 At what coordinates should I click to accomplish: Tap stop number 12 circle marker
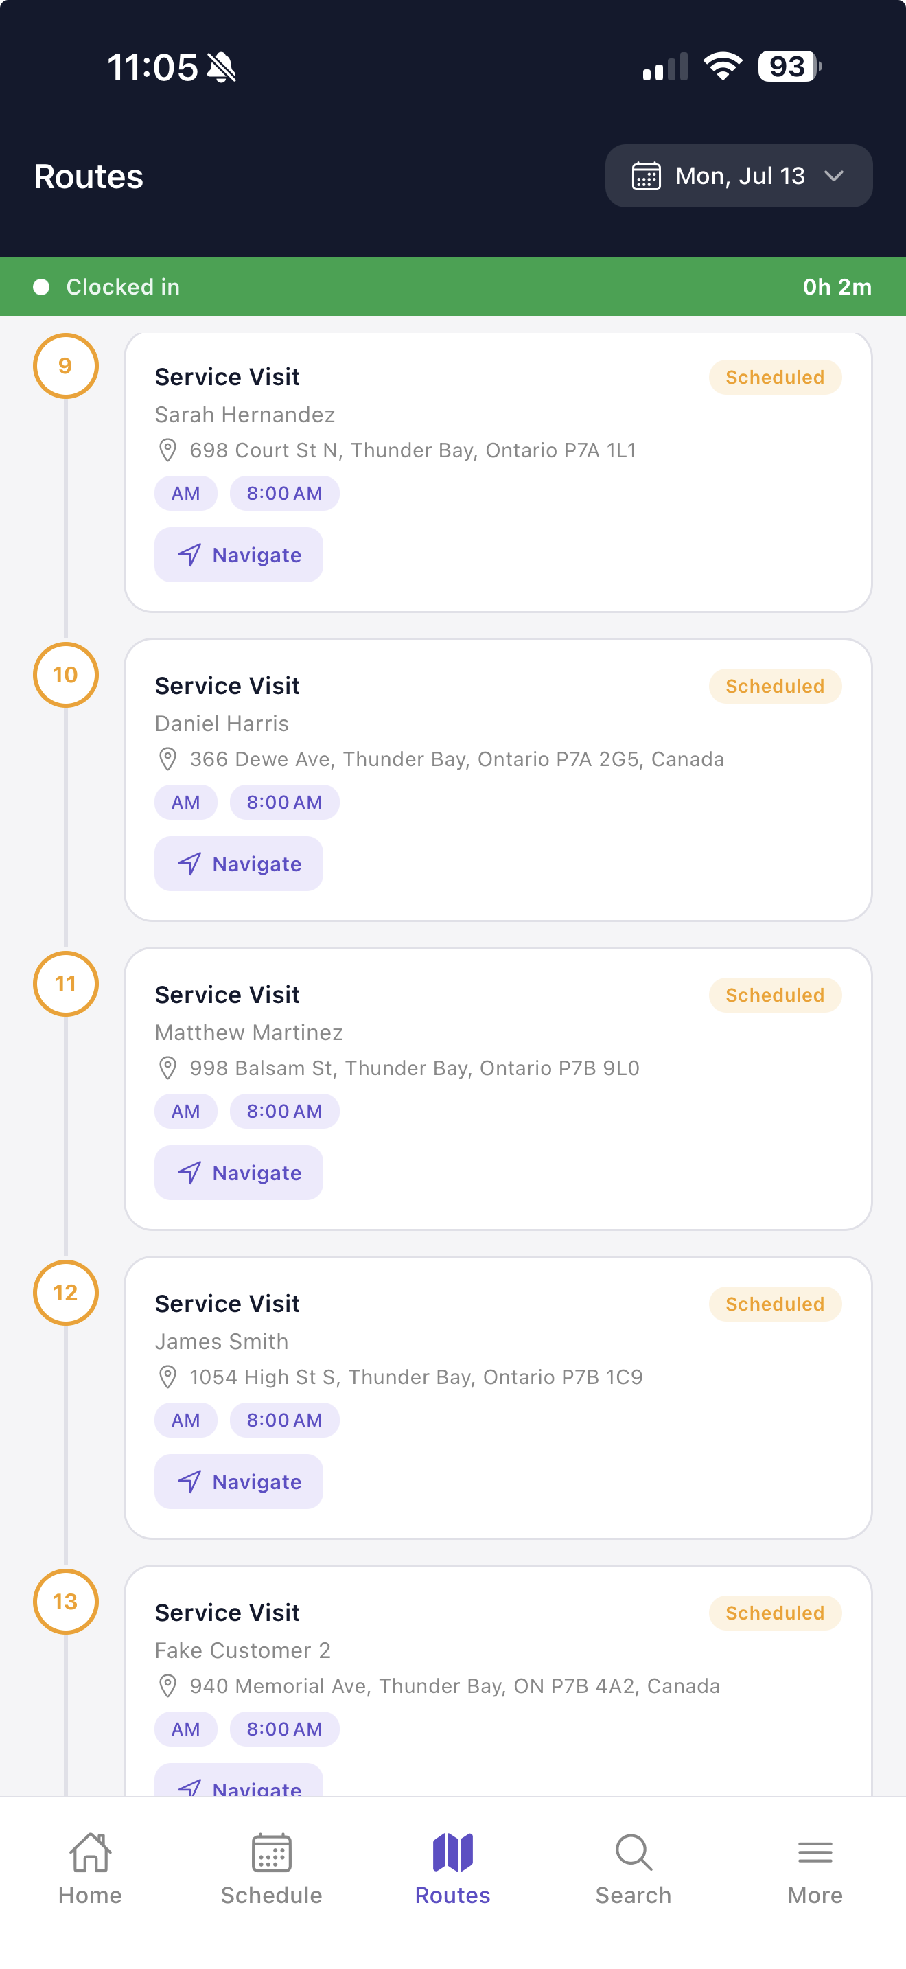(66, 1293)
